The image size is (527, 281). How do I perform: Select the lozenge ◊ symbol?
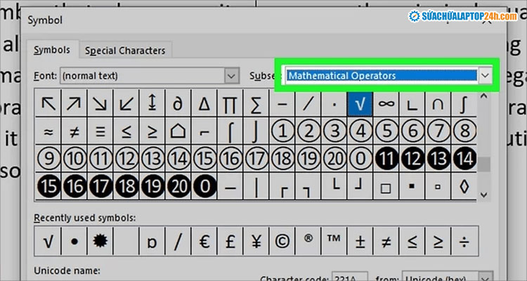(464, 186)
